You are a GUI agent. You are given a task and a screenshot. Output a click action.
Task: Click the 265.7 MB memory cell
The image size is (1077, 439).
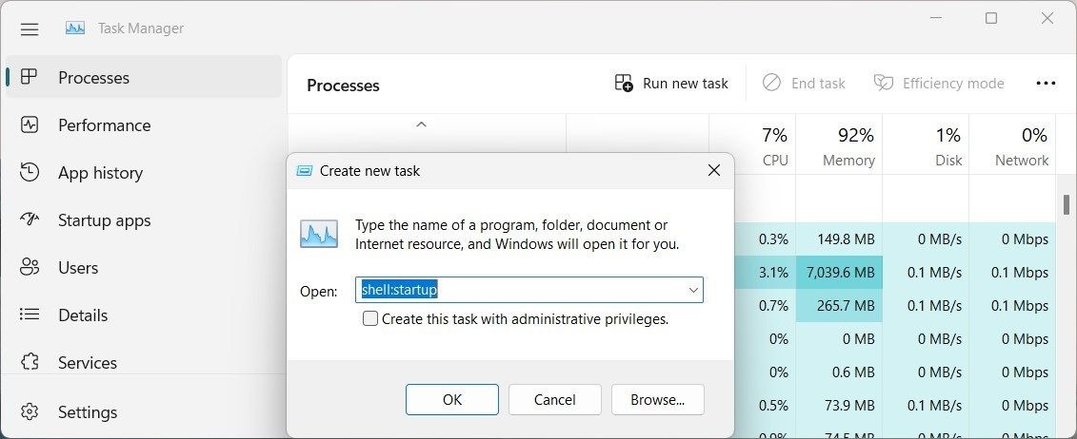point(839,305)
